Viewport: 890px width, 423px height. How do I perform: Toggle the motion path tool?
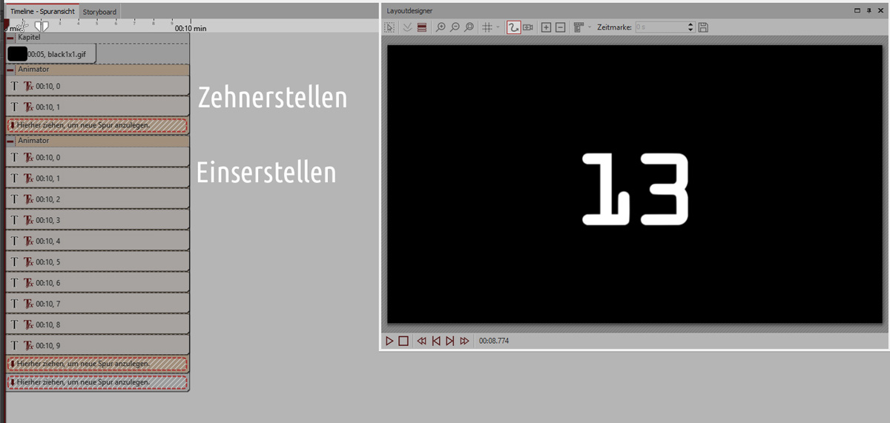click(x=513, y=27)
